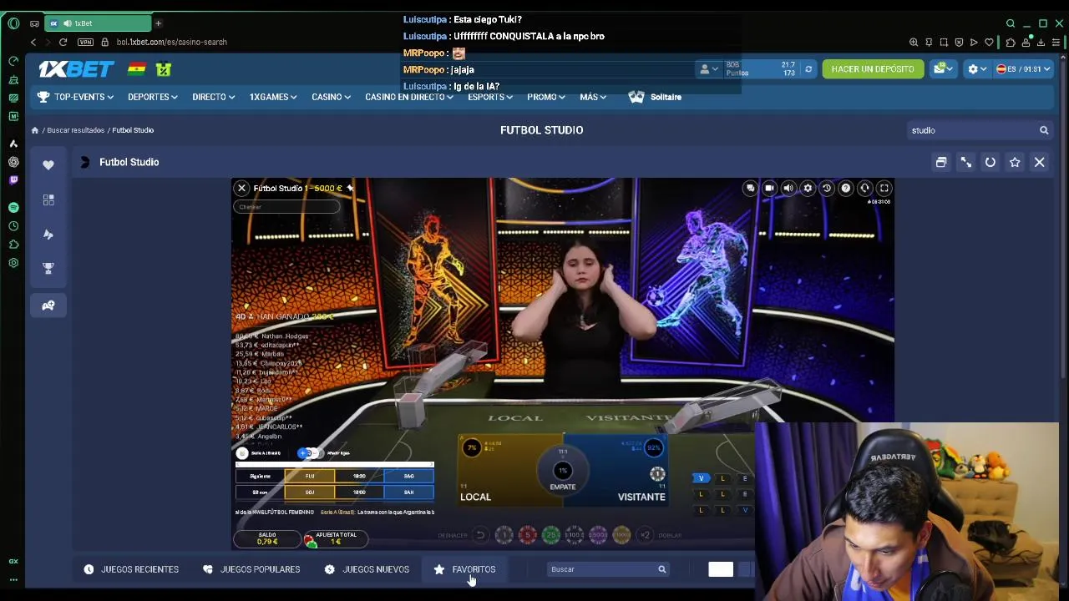Viewport: 1069px width, 601px height.
Task: Expand the PROMO menu
Action: pos(546,97)
